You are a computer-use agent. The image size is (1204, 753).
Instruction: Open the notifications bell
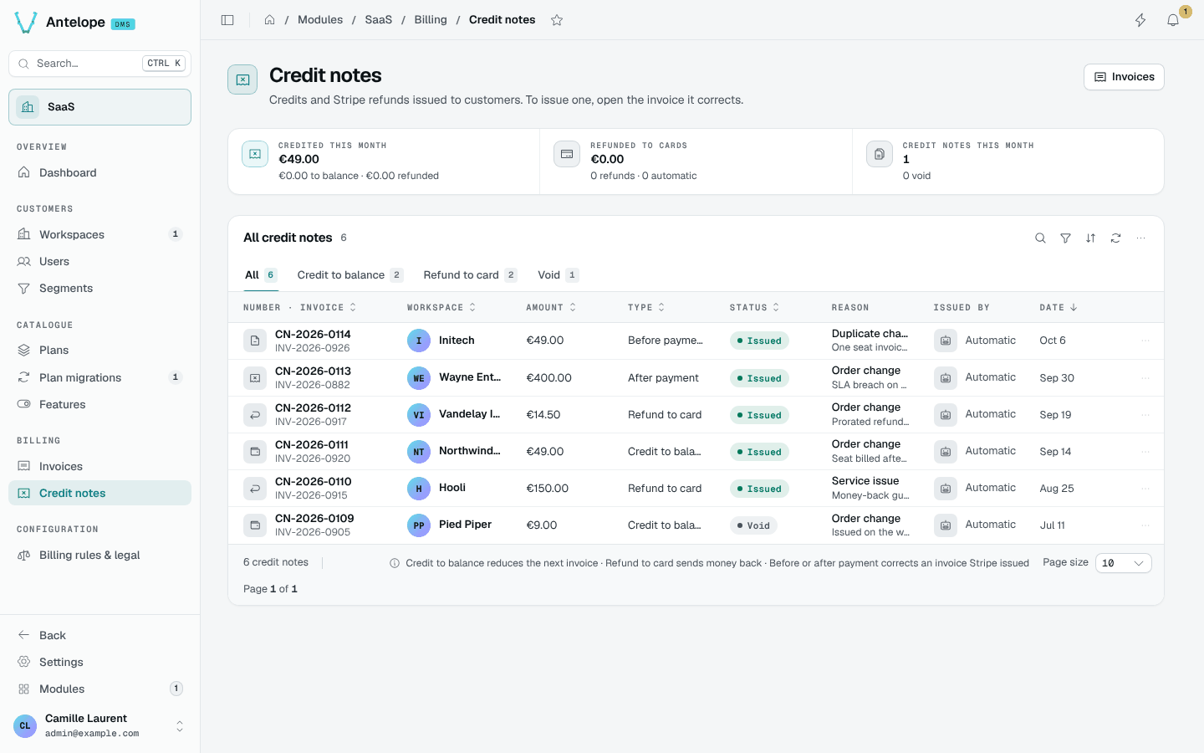pos(1173,20)
